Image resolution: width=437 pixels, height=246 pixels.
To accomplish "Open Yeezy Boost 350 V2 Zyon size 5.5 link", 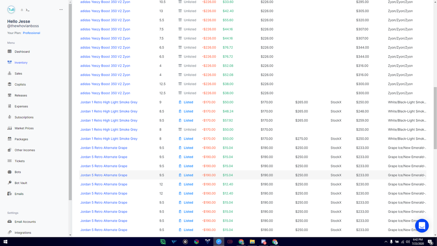I will tap(105, 20).
